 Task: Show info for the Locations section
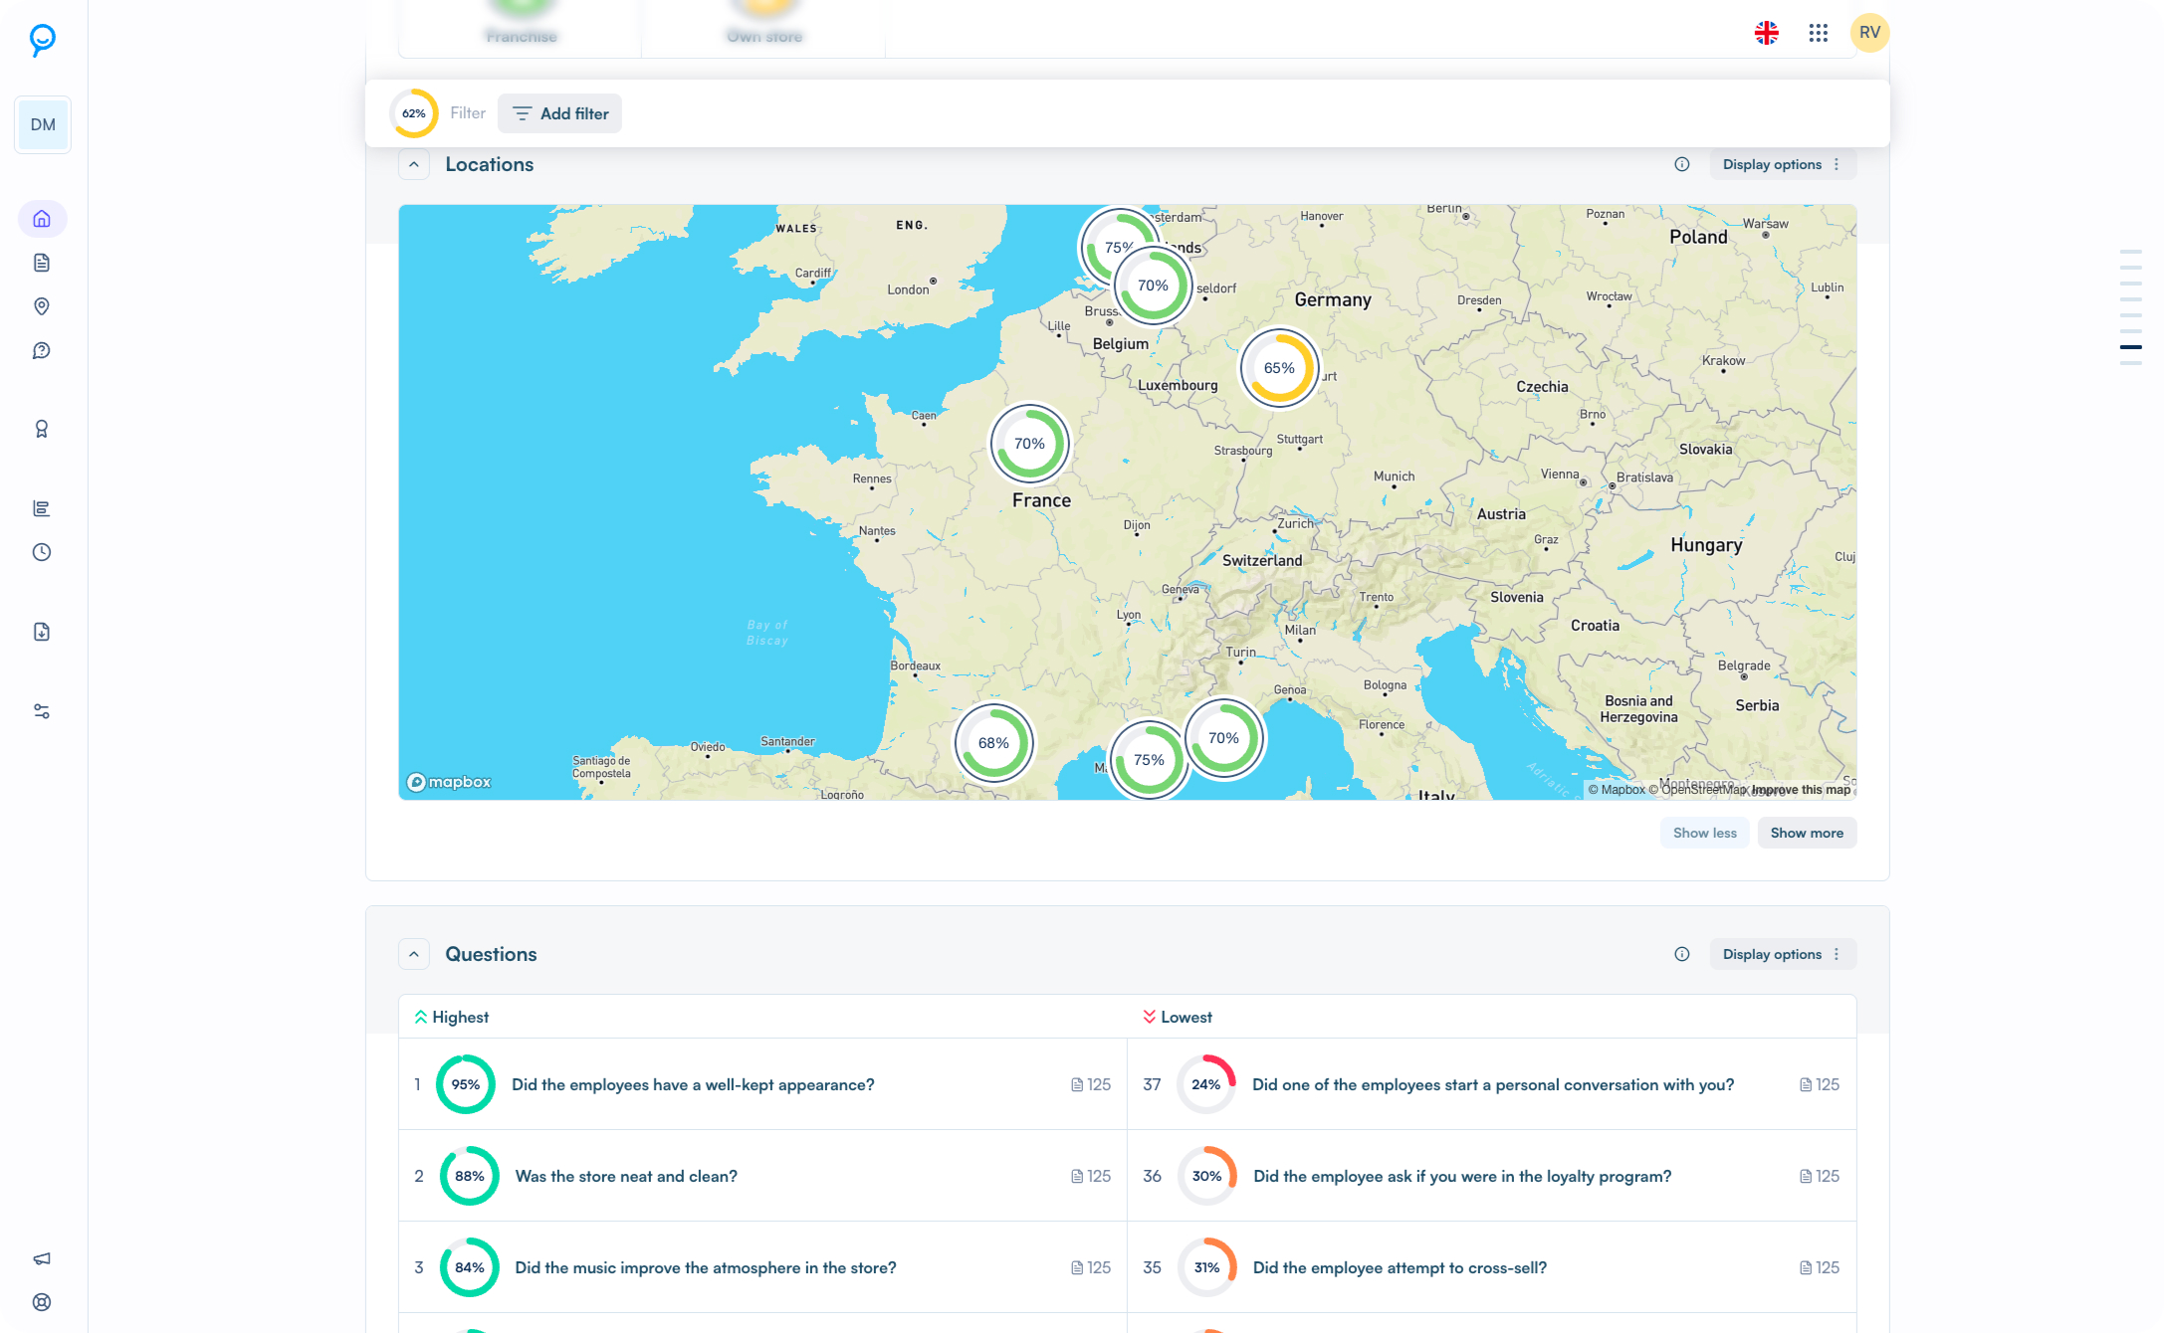pos(1682,164)
